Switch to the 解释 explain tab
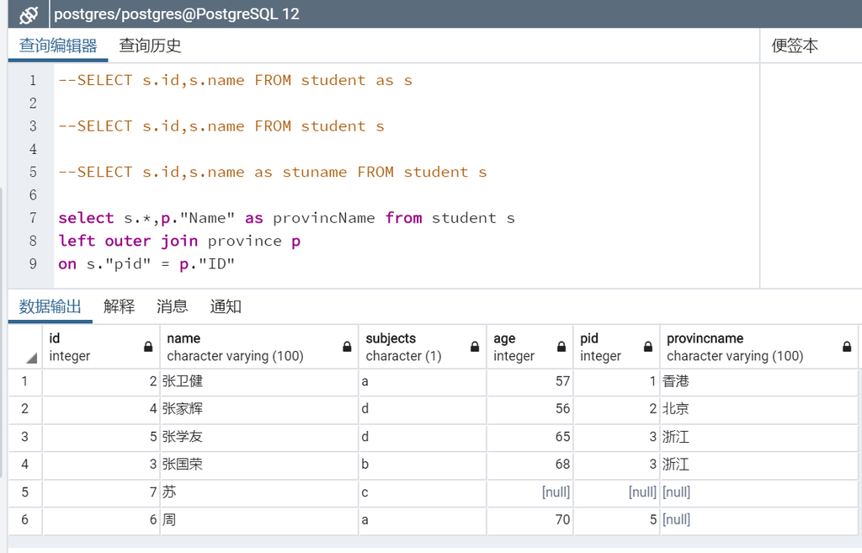 point(119,306)
